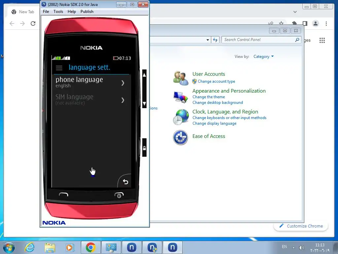Open the View by Category dropdown
338x254 pixels.
click(x=263, y=57)
